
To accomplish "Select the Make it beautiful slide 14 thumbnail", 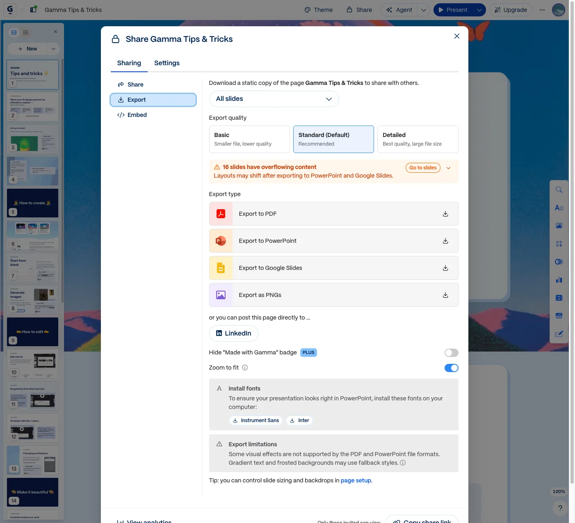I will point(32,492).
